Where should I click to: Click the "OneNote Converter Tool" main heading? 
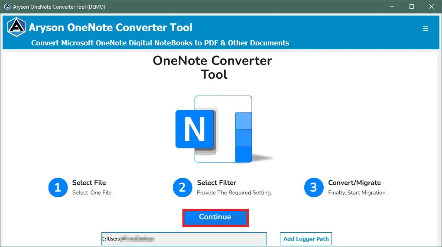tap(212, 67)
